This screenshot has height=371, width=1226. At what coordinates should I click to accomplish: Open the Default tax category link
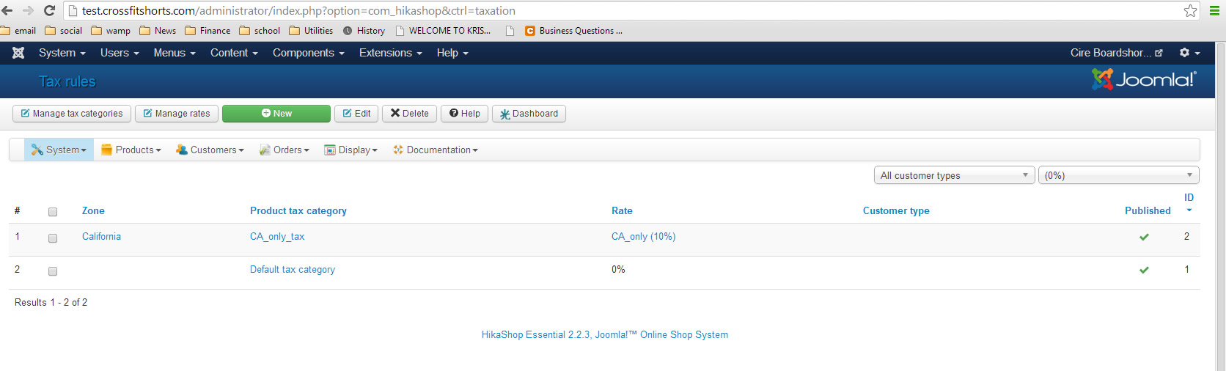293,269
